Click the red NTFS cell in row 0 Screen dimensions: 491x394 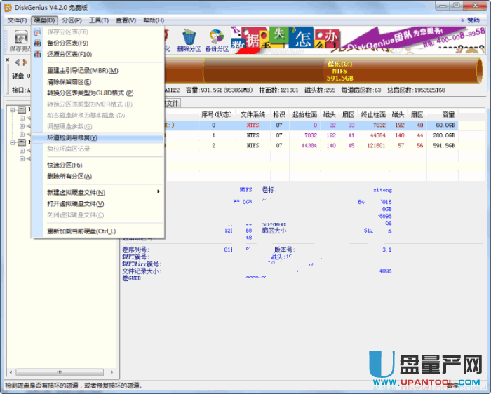pos(253,125)
